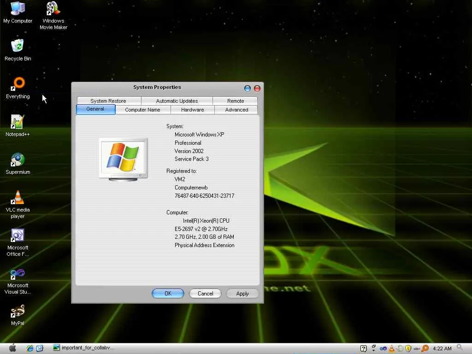Click the gray magnifier icon at taskbar end

coord(460,348)
